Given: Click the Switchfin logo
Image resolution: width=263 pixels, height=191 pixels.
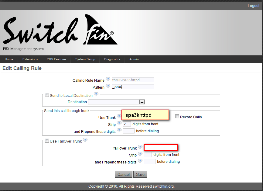Looking at the screenshot, I should point(60,30).
